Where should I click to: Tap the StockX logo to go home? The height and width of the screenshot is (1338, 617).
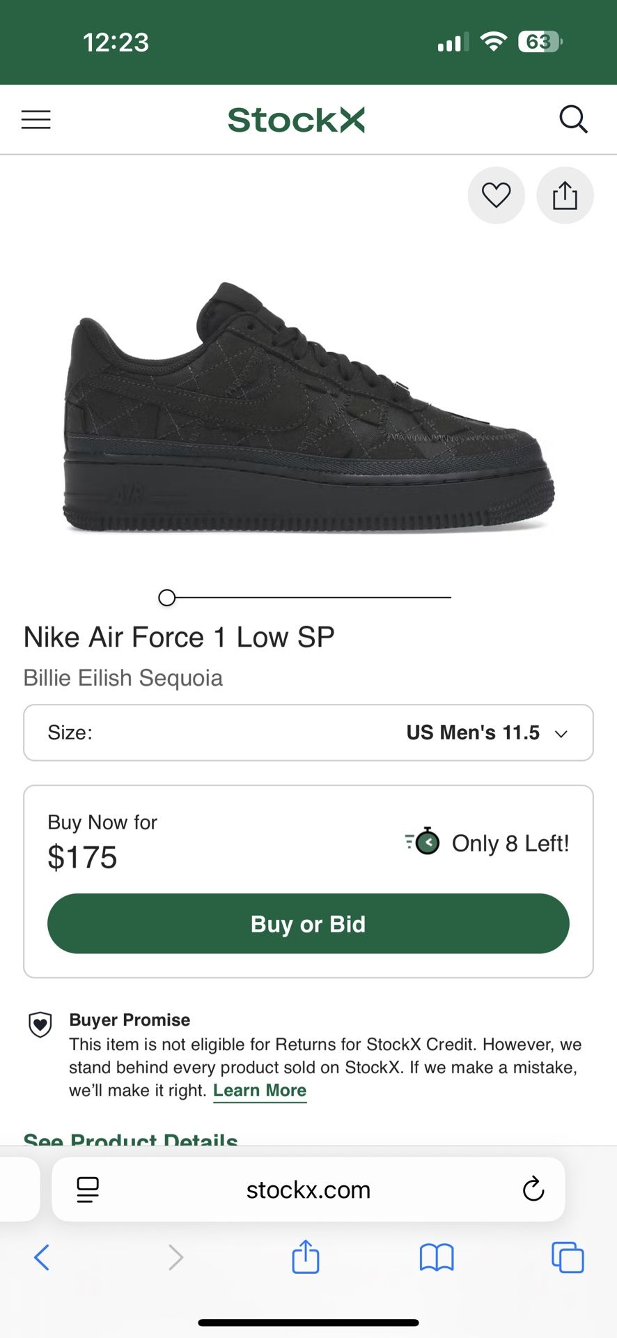pos(296,119)
